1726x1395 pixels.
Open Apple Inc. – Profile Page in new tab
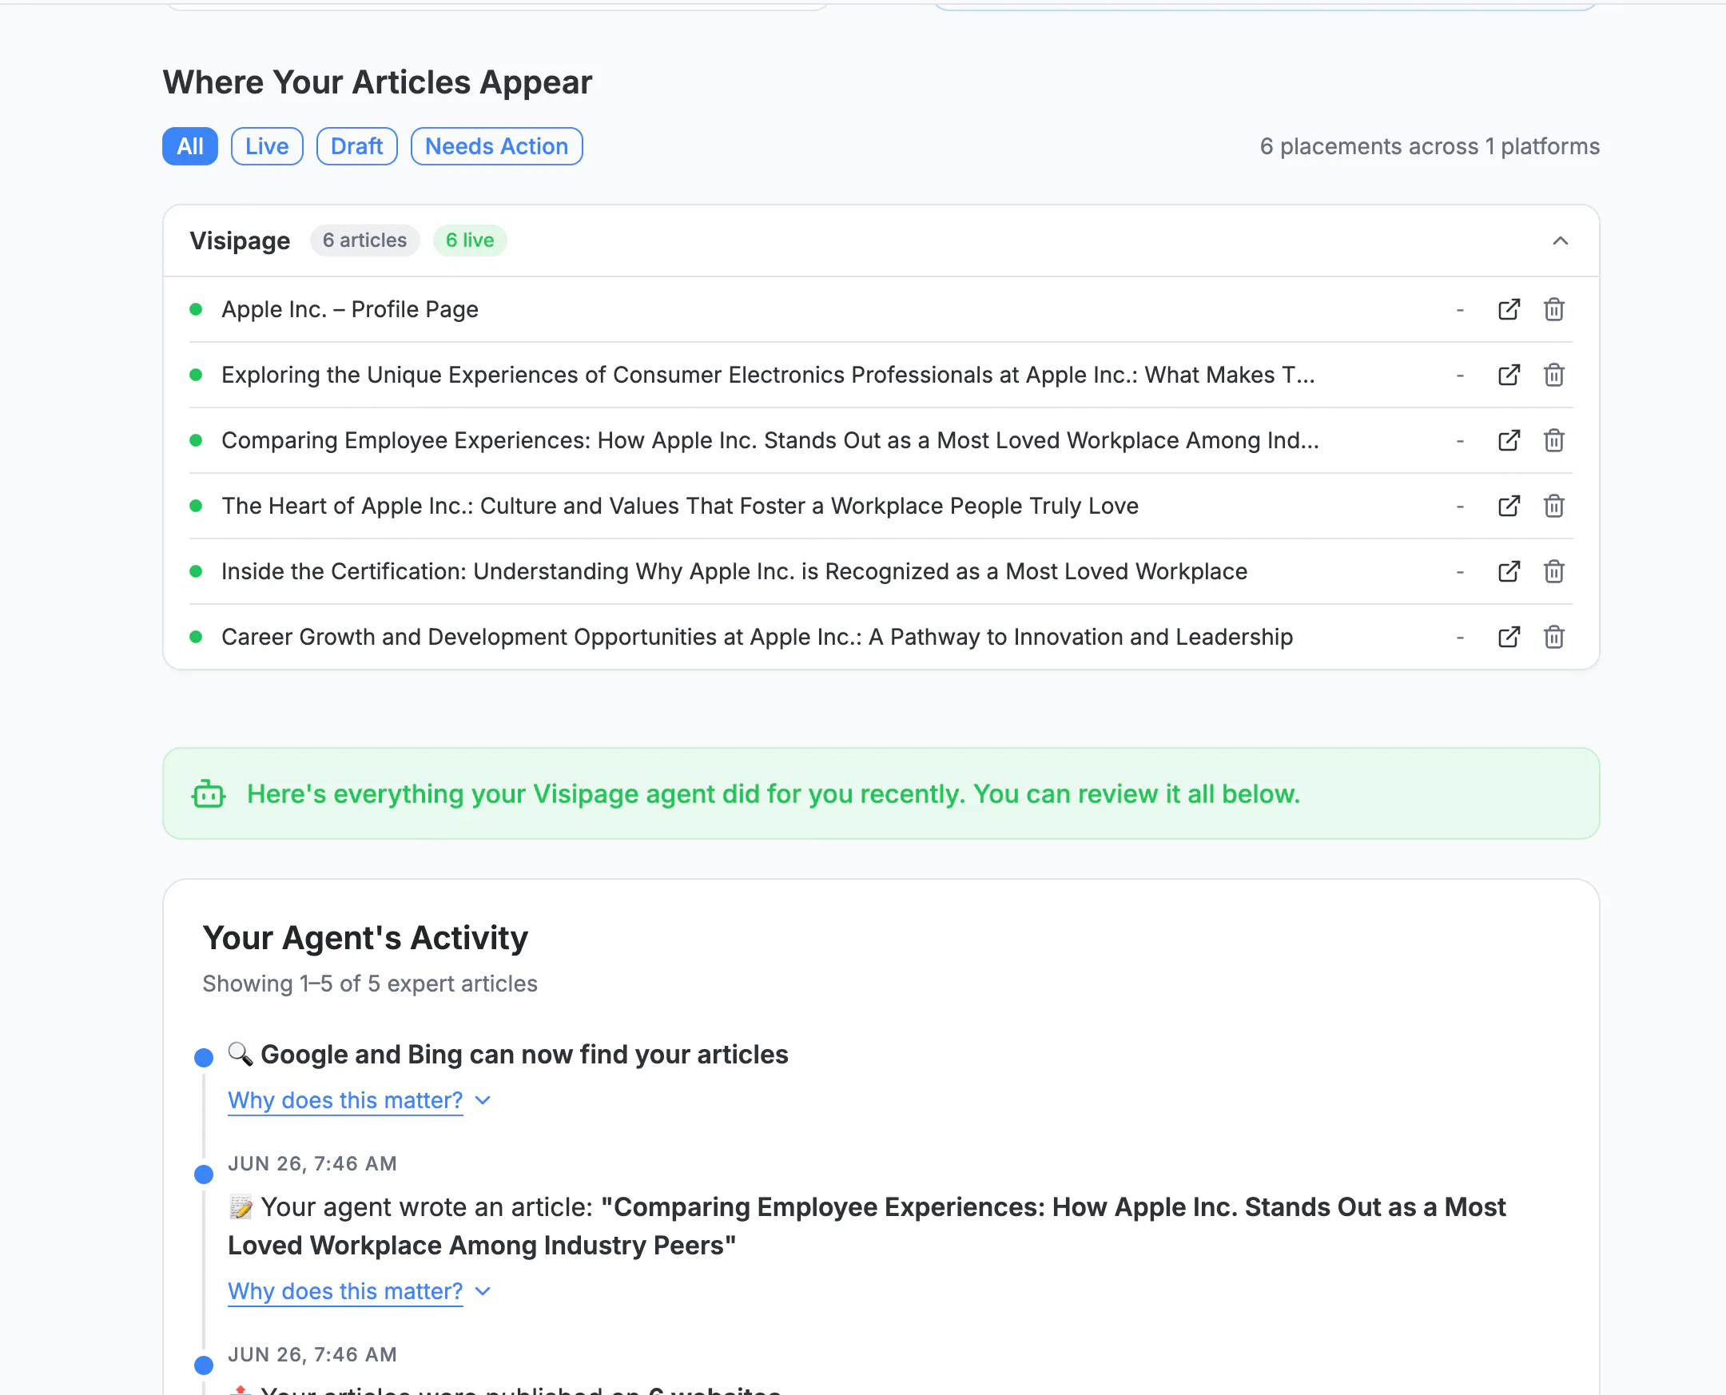coord(1509,309)
